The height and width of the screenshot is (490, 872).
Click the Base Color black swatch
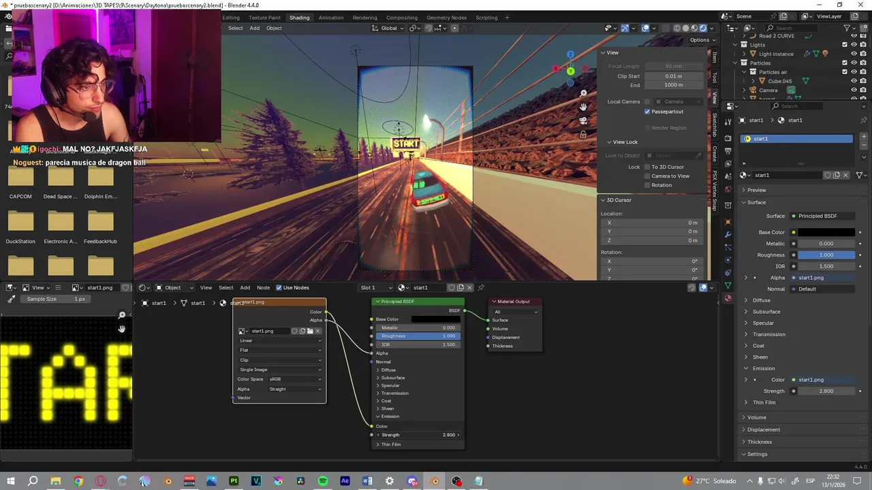(x=826, y=232)
